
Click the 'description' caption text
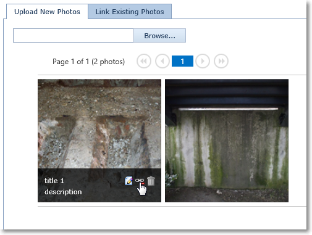63,192
